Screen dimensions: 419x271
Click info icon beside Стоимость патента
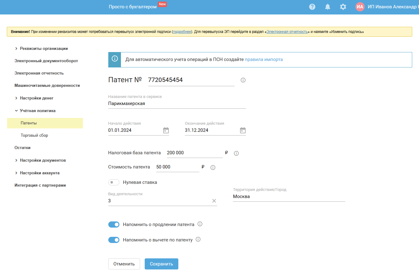213,168
